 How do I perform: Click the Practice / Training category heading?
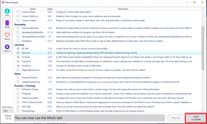point(25,86)
